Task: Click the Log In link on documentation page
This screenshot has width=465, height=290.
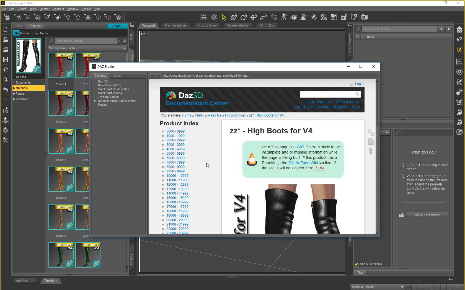Action: pyautogui.click(x=360, y=84)
